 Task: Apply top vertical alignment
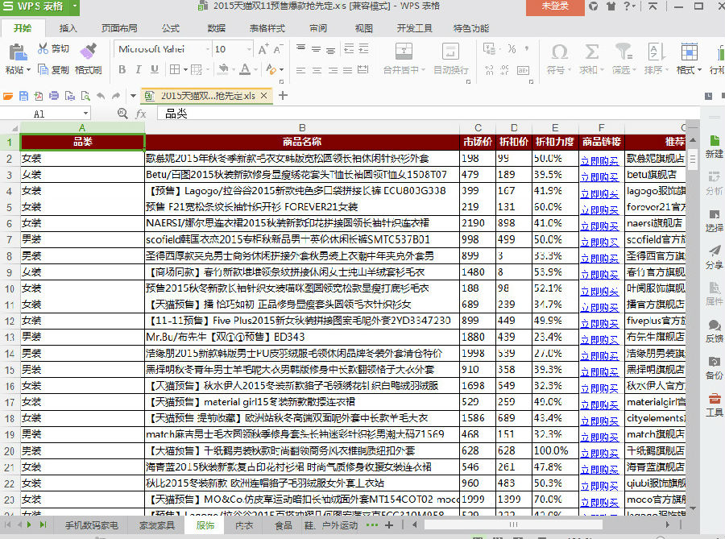(x=301, y=48)
